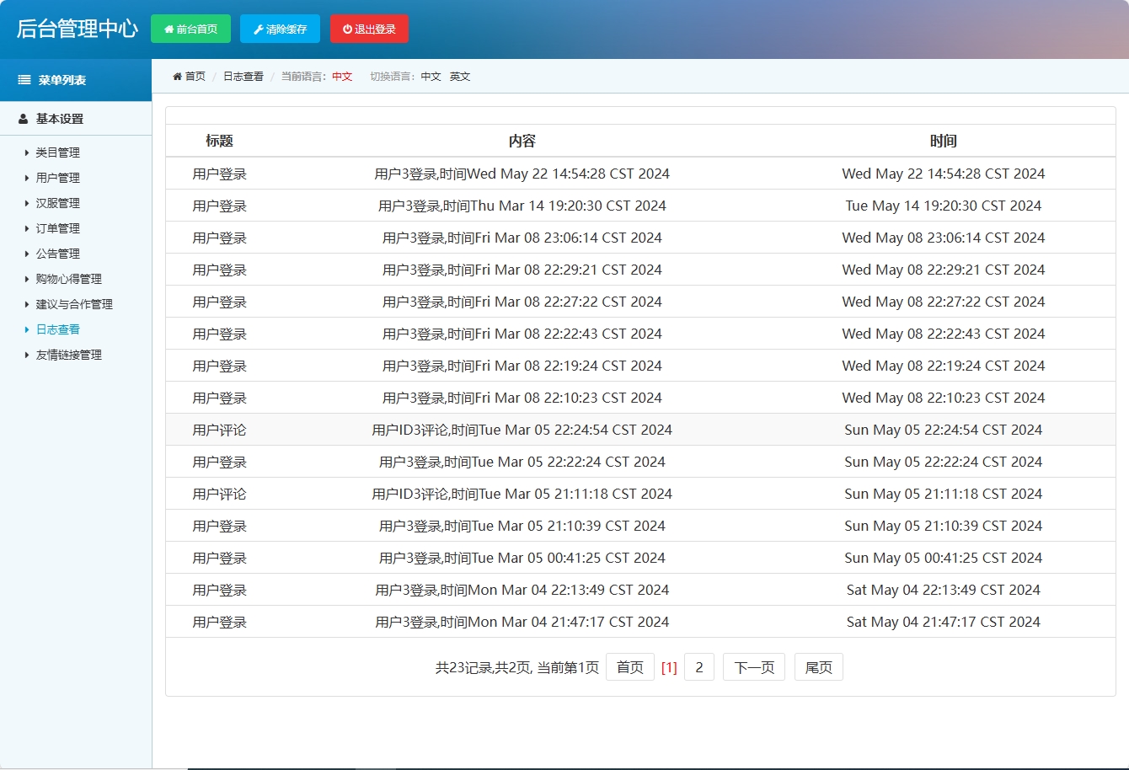This screenshot has height=770, width=1129.
Task: Click the hamburger icon beside 菜单列表
Action: 24,80
